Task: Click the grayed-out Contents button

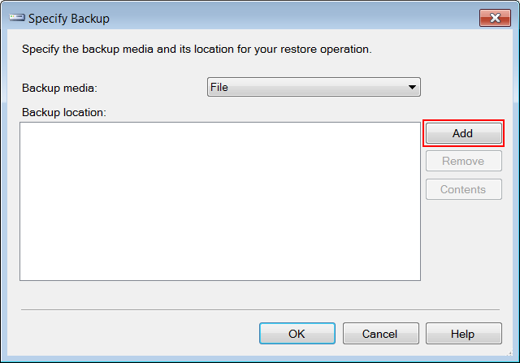Action: point(464,189)
